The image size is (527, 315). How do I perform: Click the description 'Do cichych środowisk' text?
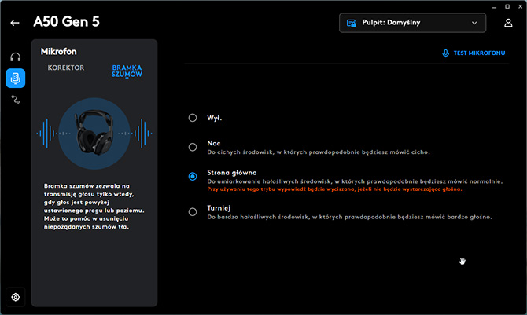coord(319,152)
